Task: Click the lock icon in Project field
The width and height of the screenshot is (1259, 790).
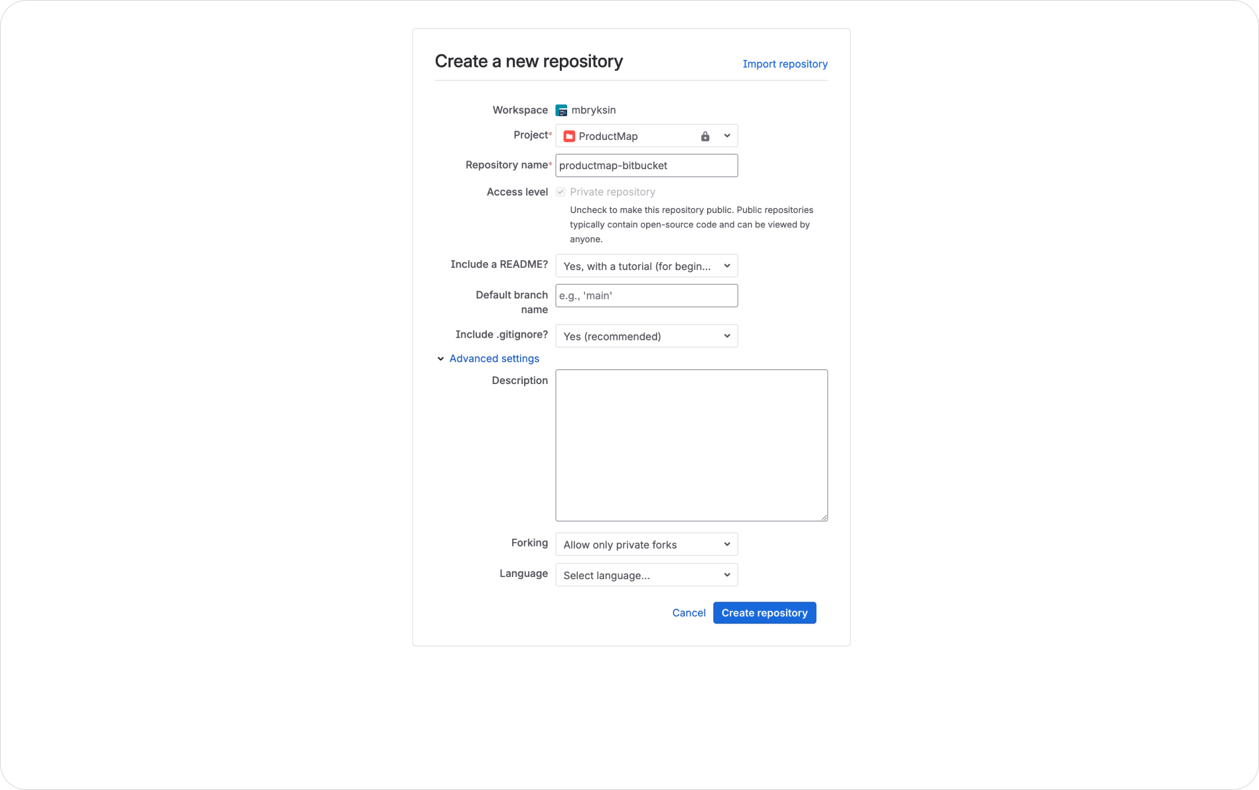Action: [705, 136]
